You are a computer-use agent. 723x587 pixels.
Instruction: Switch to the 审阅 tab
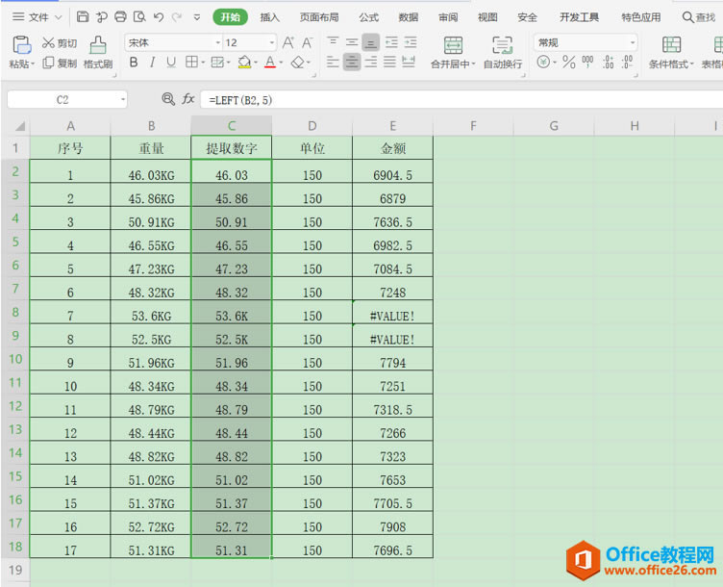coord(448,17)
